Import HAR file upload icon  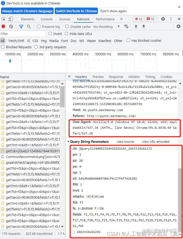coord(136,26)
